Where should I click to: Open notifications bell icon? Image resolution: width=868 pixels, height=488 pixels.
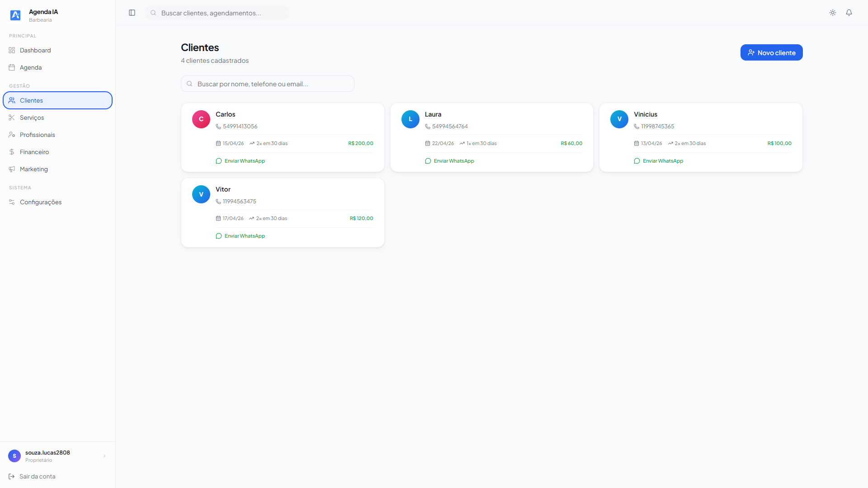[849, 13]
